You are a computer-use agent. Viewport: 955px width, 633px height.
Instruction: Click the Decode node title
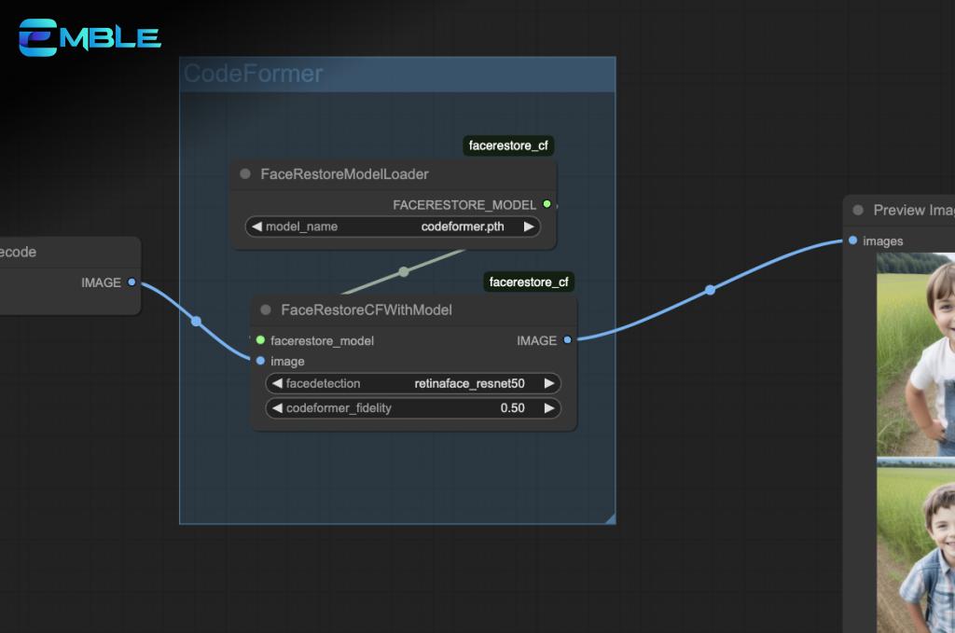point(18,252)
